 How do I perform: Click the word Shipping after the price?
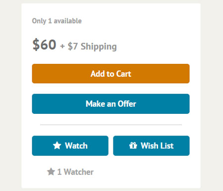click(x=99, y=47)
